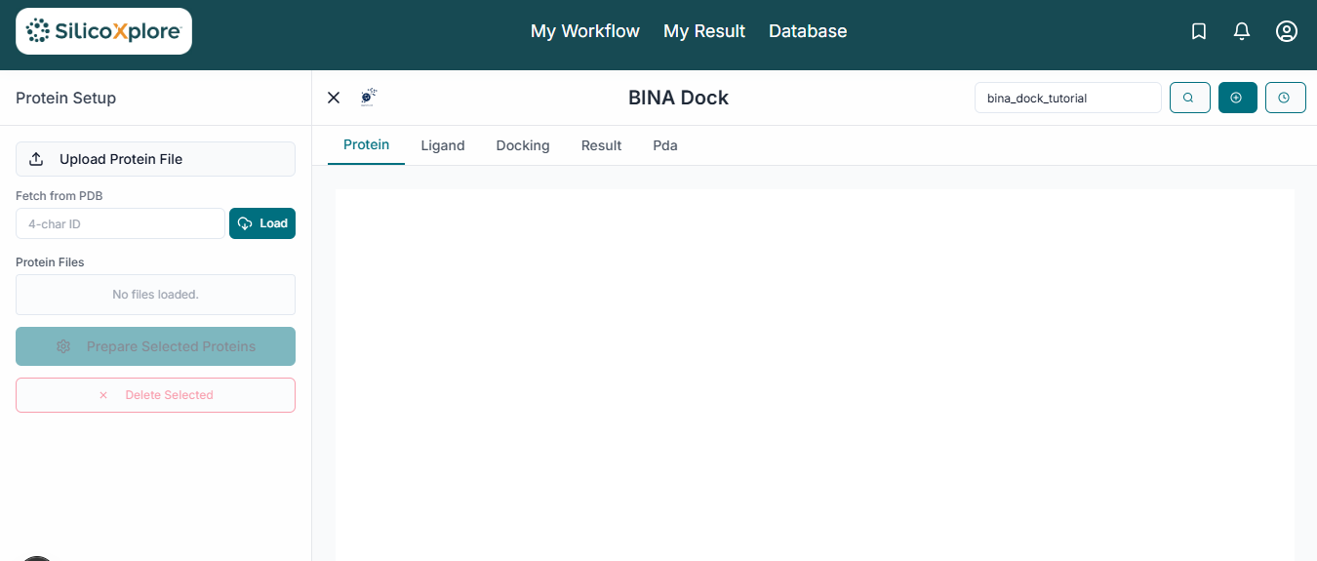
Task: Click the BINA Dock app icon
Action: [x=369, y=97]
